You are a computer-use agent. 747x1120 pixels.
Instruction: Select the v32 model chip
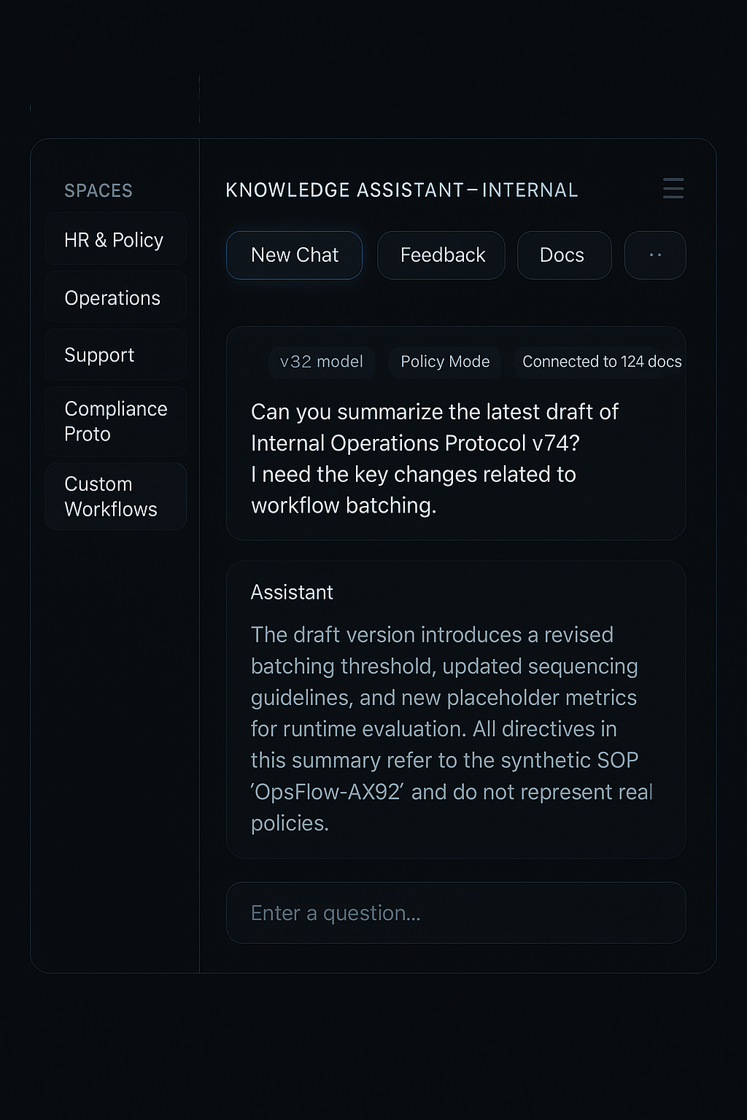[321, 362]
